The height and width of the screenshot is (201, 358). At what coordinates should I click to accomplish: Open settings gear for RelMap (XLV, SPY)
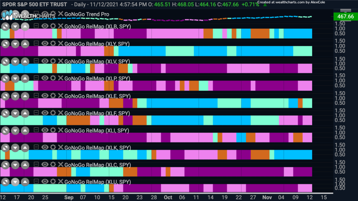click(x=53, y=61)
